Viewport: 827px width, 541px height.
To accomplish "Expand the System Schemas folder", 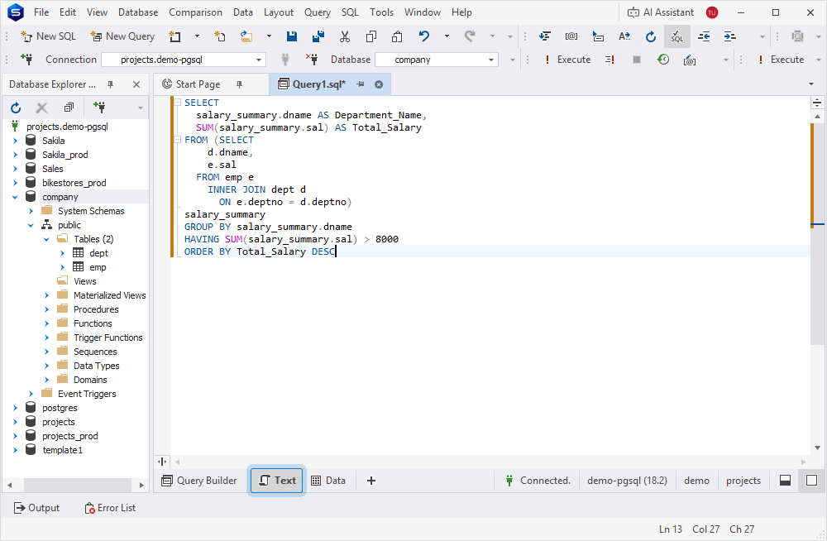I will (x=31, y=211).
